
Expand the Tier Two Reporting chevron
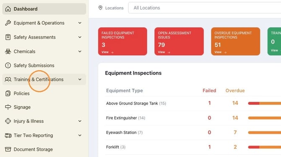(x=80, y=135)
